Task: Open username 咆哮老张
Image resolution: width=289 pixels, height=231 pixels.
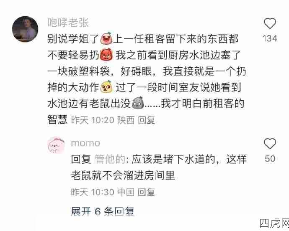Action: click(68, 23)
